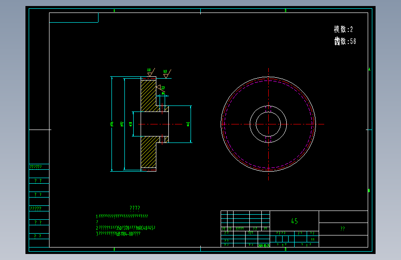Select the bore diameter dimension text left of section
Image resolution: width=401 pixels, height=260 pixels.
(131, 124)
